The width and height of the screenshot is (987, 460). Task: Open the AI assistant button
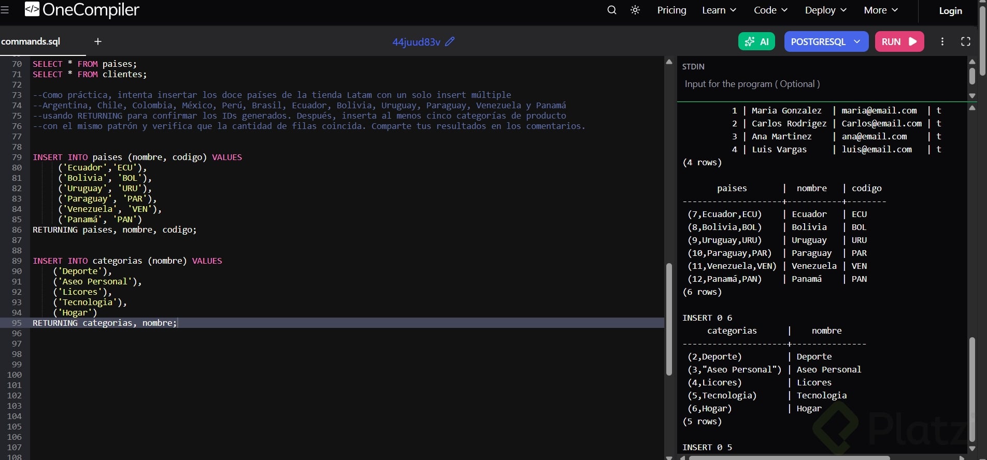pyautogui.click(x=756, y=41)
